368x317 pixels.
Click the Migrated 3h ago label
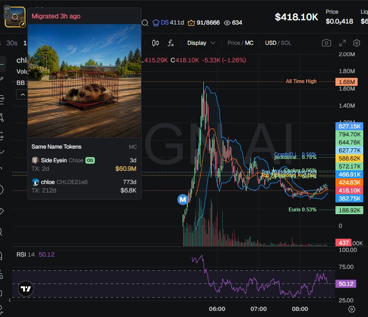pos(56,16)
